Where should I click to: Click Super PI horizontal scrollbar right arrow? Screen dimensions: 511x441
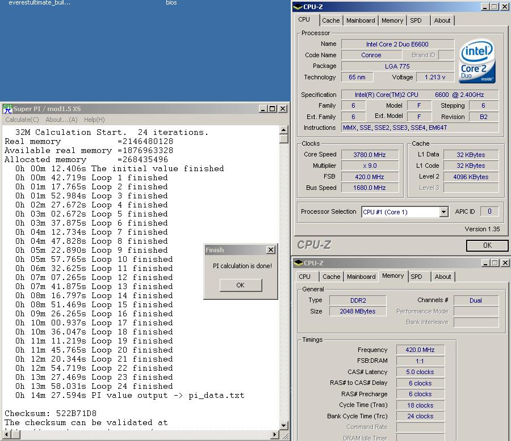(x=275, y=434)
